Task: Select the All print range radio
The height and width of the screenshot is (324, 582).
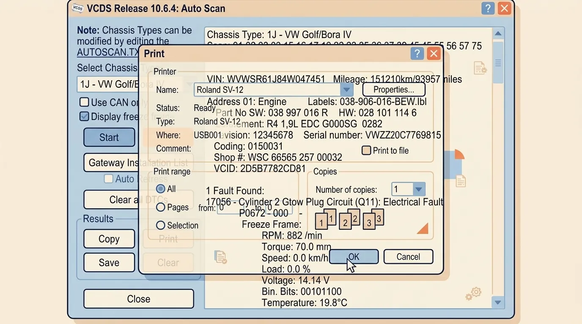Action: (x=161, y=189)
